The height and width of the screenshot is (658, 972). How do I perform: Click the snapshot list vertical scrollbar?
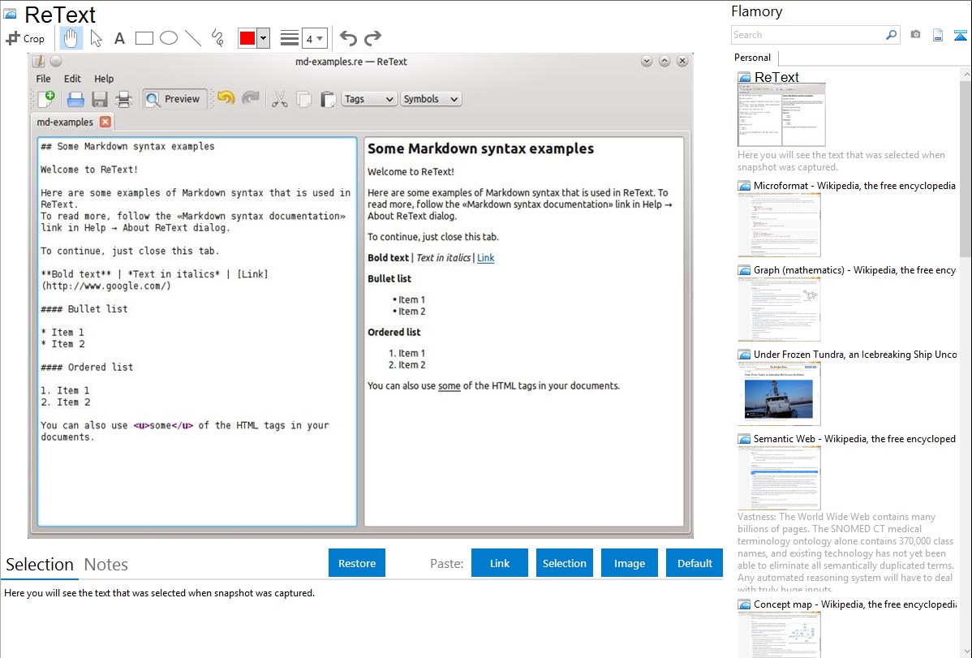(966, 169)
